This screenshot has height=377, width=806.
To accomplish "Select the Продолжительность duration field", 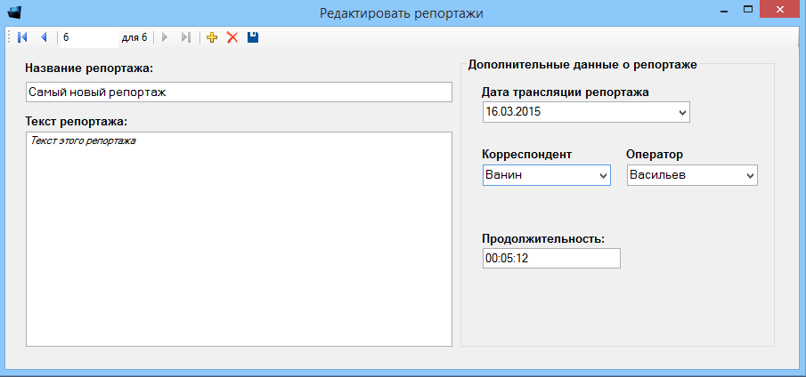I will click(550, 258).
